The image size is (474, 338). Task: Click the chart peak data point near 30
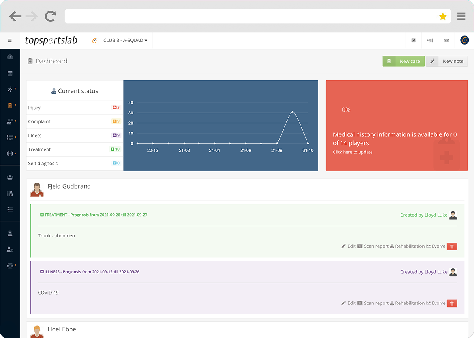(x=293, y=112)
